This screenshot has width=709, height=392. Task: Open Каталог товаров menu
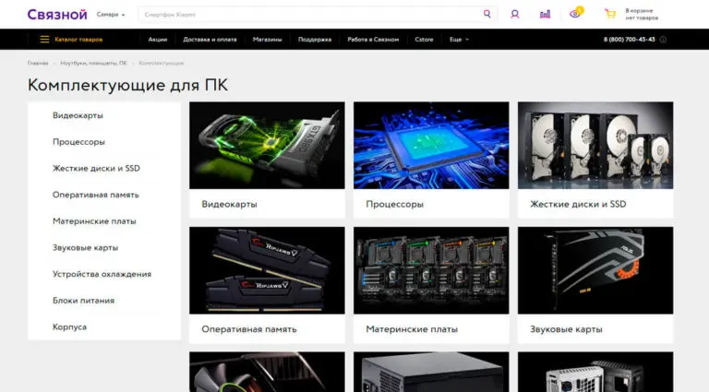tap(78, 40)
